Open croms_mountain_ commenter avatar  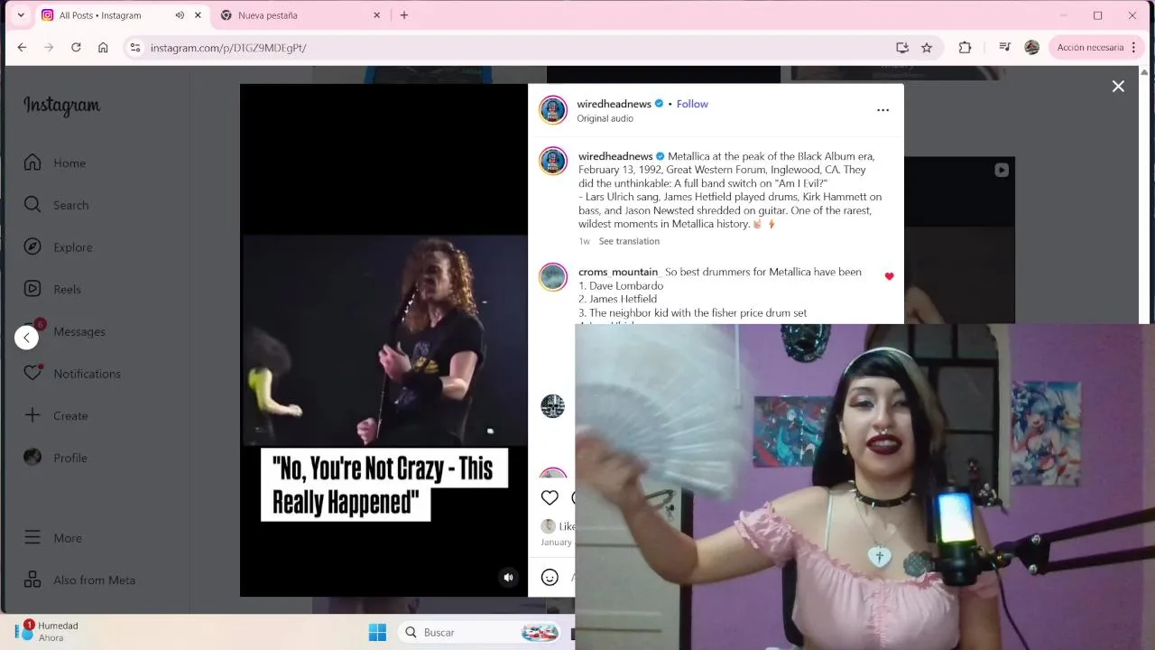553,276
